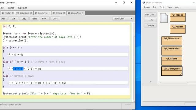Screen dimensions: 196x110
Task: Close the Q6_LibraryFine tab
Action: click(83, 13)
